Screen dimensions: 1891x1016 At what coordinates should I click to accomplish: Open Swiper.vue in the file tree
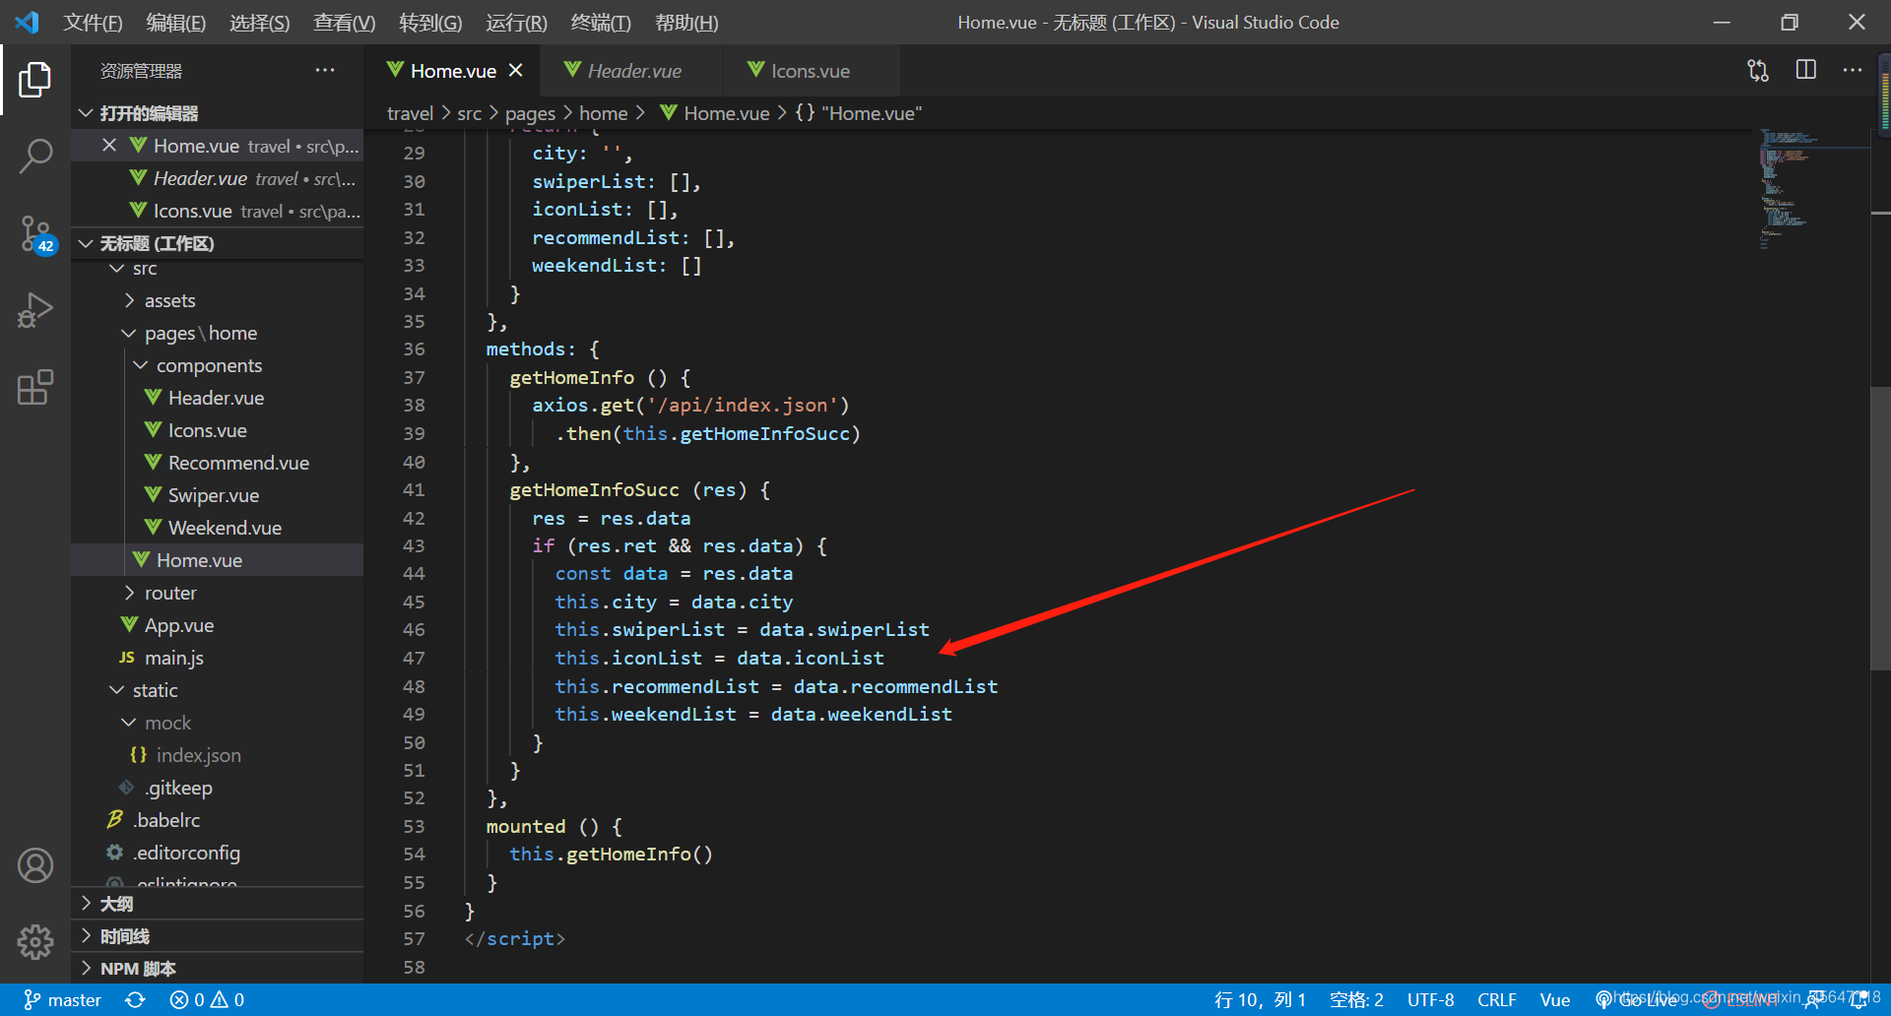click(217, 495)
